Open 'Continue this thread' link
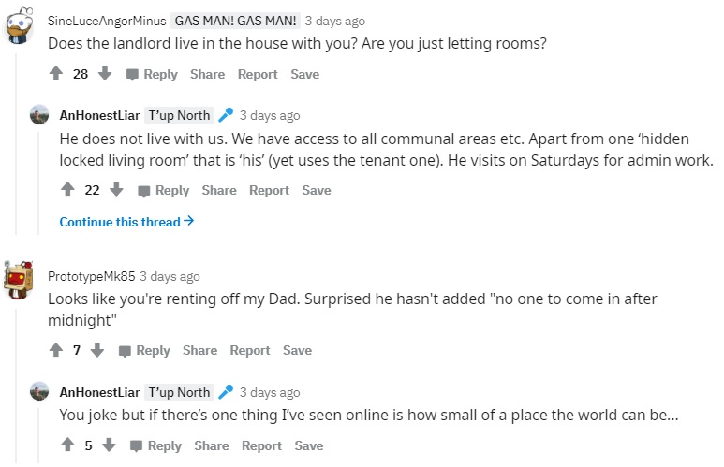The width and height of the screenshot is (724, 467). [x=126, y=222]
